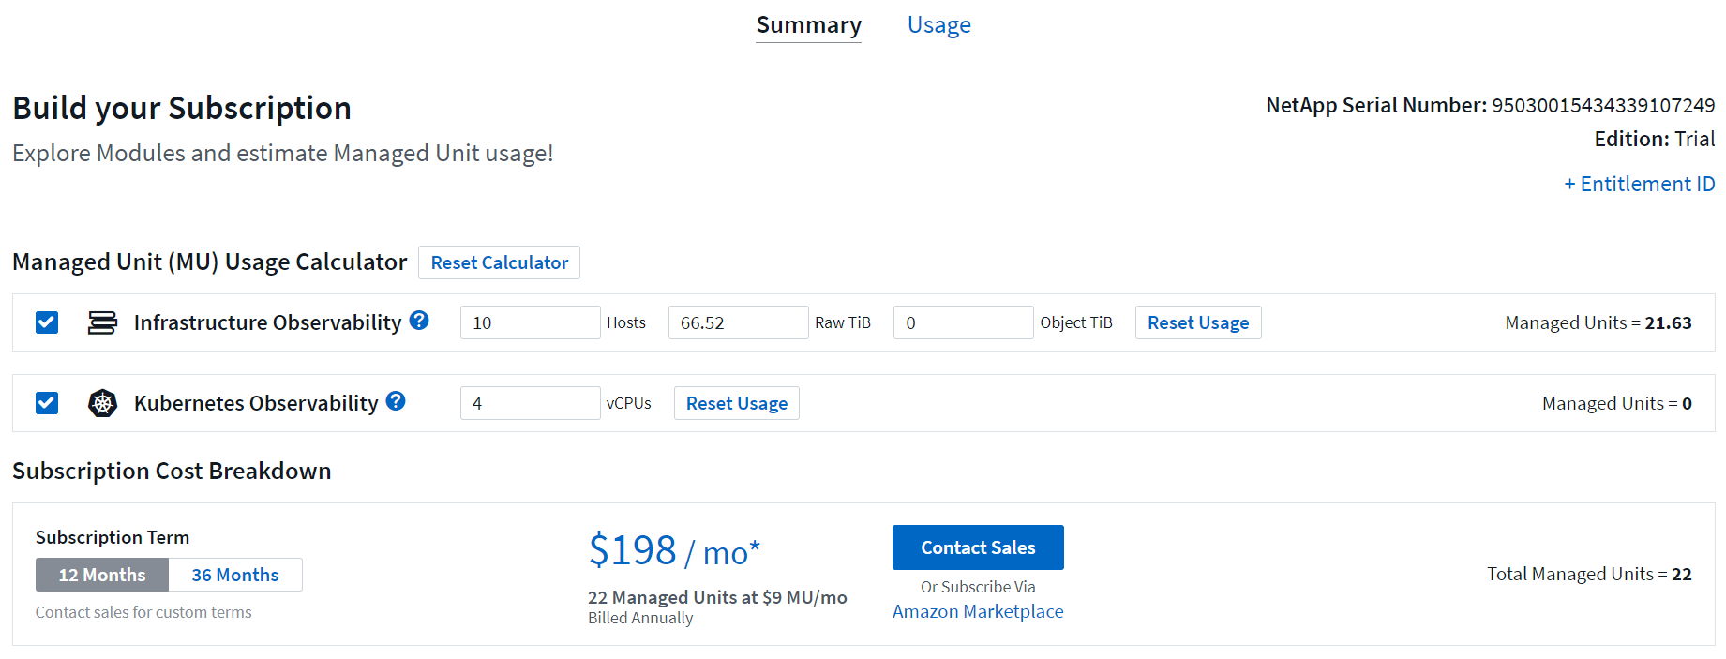Screen dimensions: 1726x659
Task: Uncheck the Infrastructure Observability checkbox
Action: (x=47, y=322)
